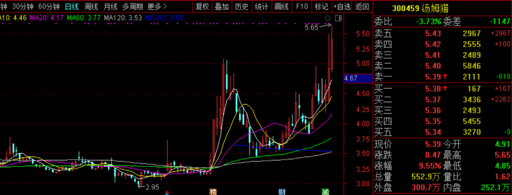Open the 多周期 multi-period view
512x195 pixels.
pos(133,6)
